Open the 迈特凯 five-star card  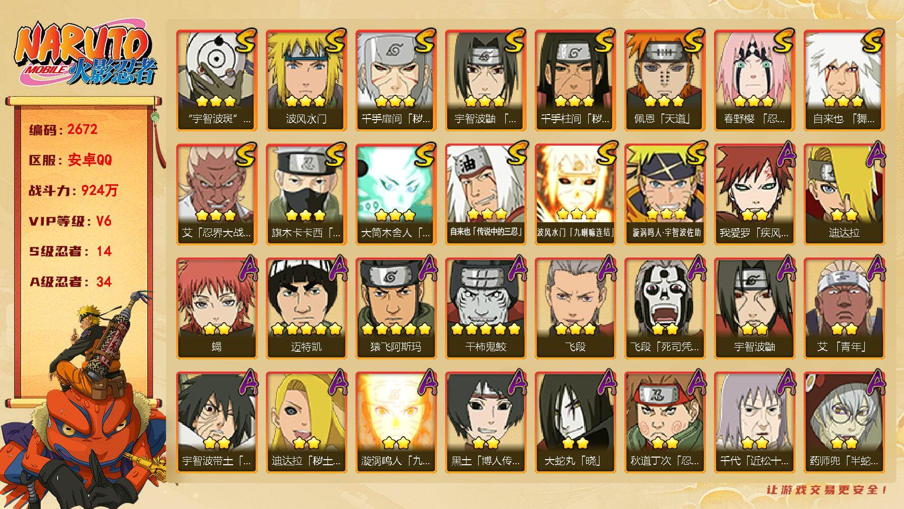[306, 308]
